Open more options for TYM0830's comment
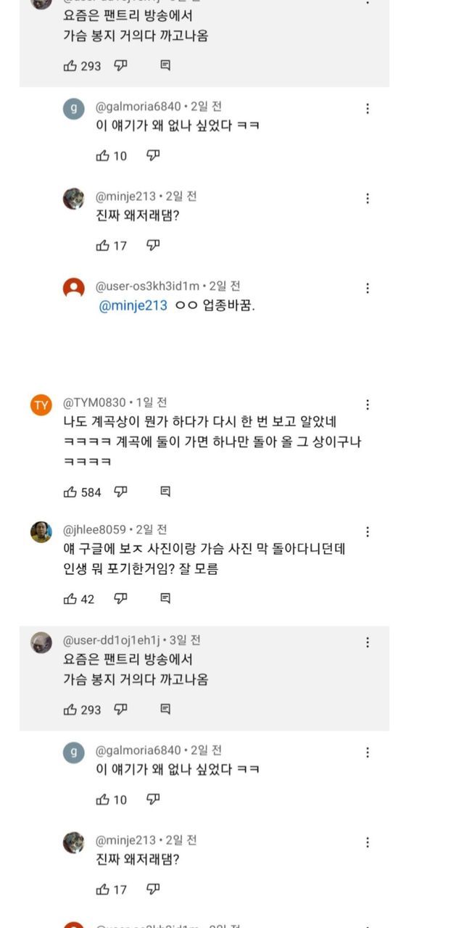Image resolution: width=464 pixels, height=928 pixels. click(x=368, y=405)
